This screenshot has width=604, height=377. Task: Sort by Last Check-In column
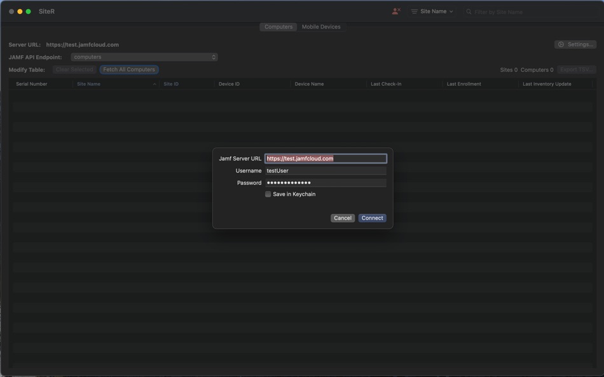pos(386,84)
